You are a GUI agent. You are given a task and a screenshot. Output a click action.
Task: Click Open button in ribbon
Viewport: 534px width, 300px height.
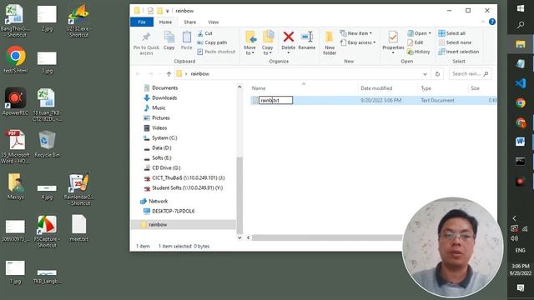point(419,33)
